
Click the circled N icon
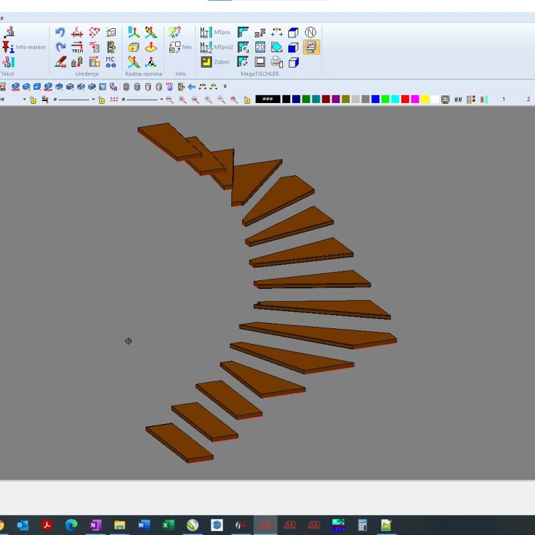(x=311, y=32)
